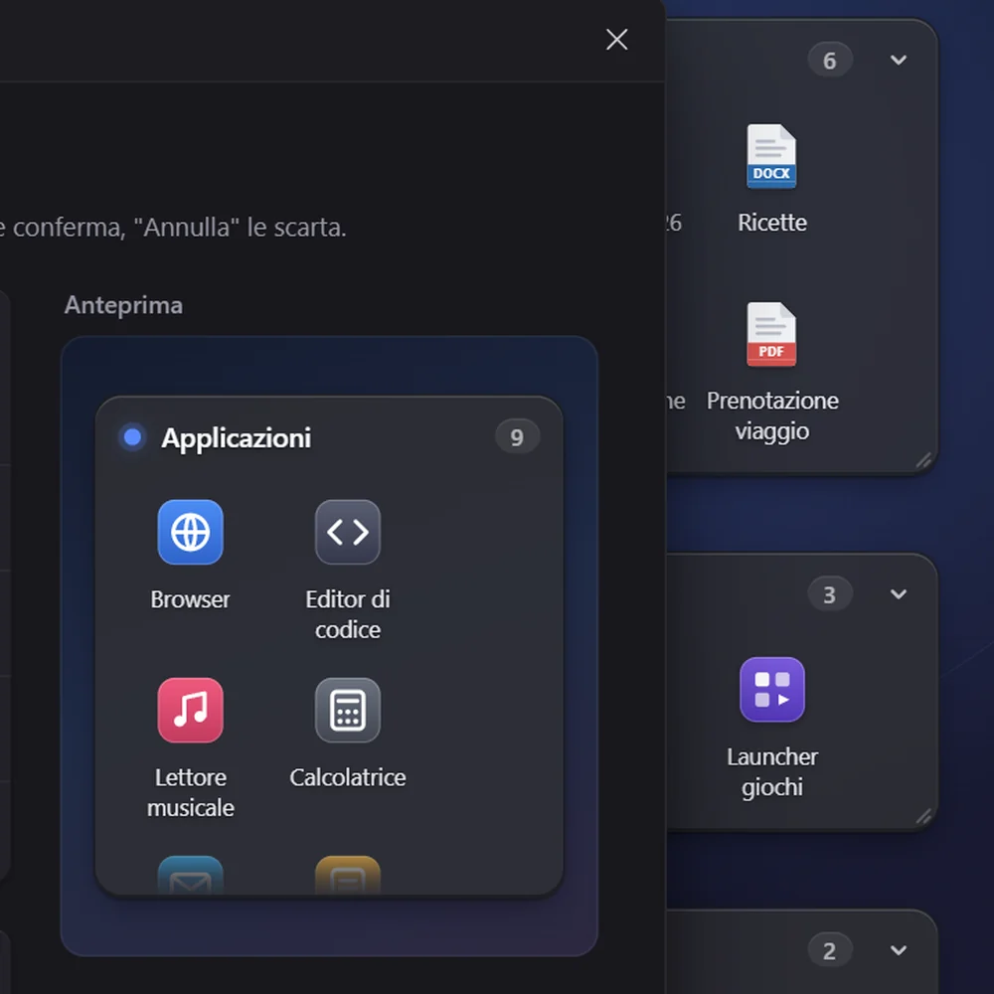Collapse the group showing 2 items

899,950
